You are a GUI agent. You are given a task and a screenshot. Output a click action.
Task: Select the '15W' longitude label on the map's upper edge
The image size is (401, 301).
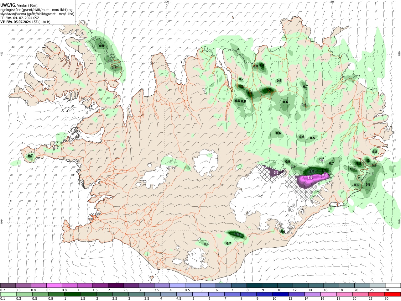(x=332, y=2)
